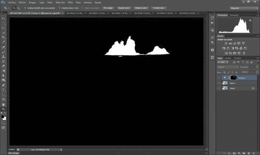This screenshot has width=260, height=155.
Task: Open the Selección menu
Action: tap(60, 3)
